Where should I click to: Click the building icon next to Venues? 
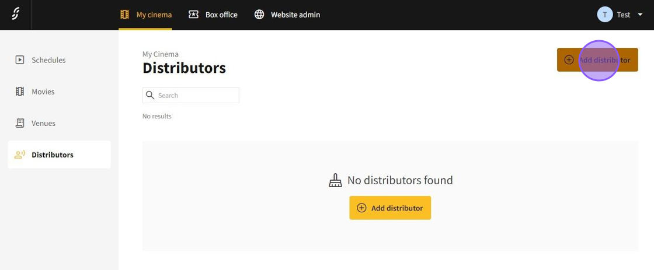coord(20,123)
